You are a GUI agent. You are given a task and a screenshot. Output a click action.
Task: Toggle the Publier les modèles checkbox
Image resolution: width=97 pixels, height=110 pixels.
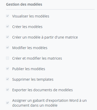pyautogui.click(x=7, y=69)
